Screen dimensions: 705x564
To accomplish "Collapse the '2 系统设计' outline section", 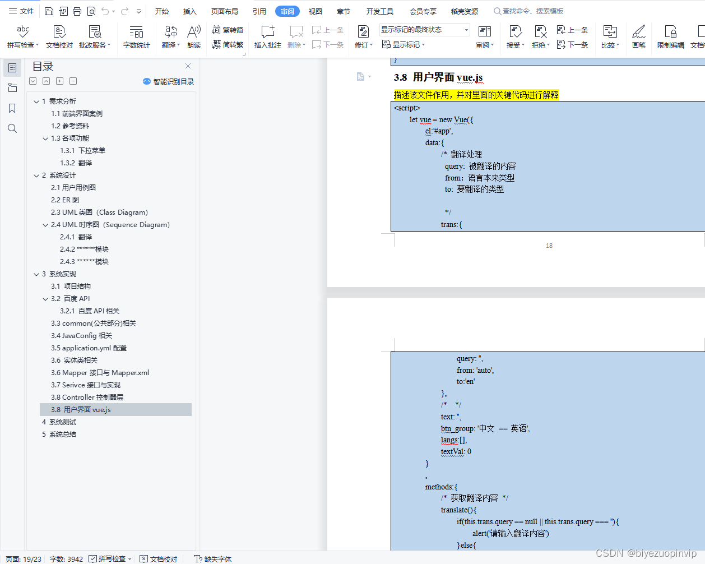I will [x=36, y=175].
